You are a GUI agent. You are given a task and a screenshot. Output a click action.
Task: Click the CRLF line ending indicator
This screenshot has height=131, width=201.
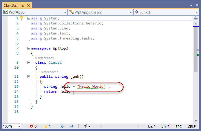(191, 126)
